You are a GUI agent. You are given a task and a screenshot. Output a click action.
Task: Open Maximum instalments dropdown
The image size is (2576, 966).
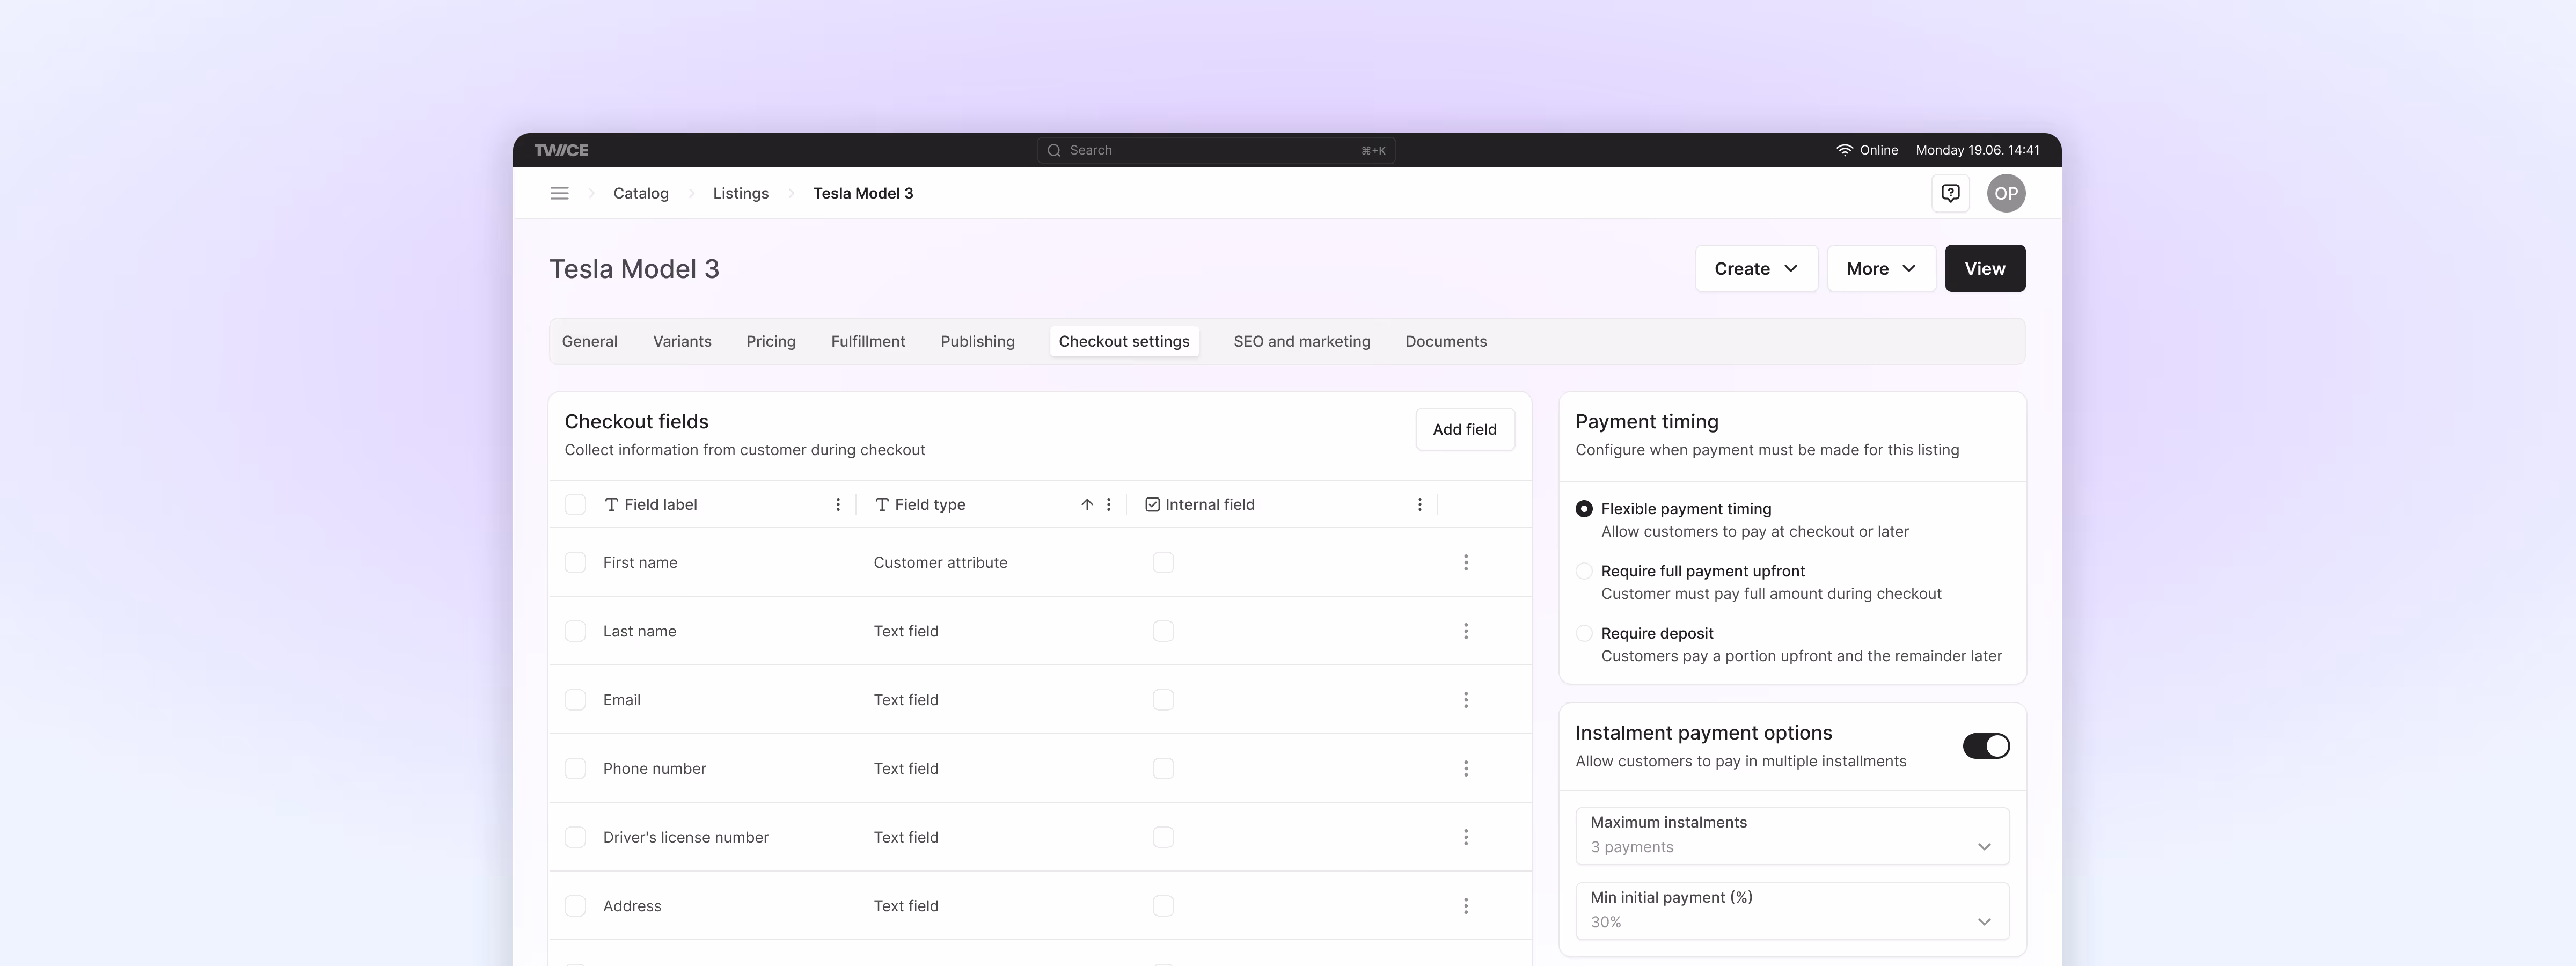coord(1792,836)
